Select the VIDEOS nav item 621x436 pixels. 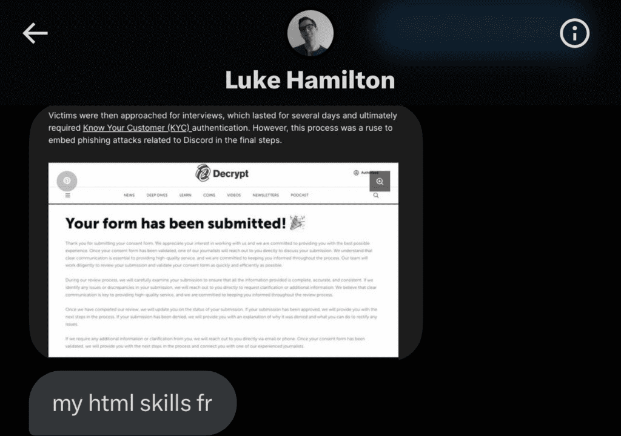[x=233, y=195]
